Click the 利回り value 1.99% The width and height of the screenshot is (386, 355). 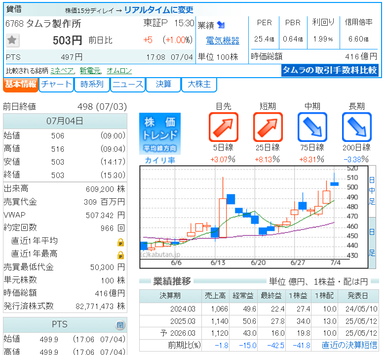pyautogui.click(x=323, y=39)
